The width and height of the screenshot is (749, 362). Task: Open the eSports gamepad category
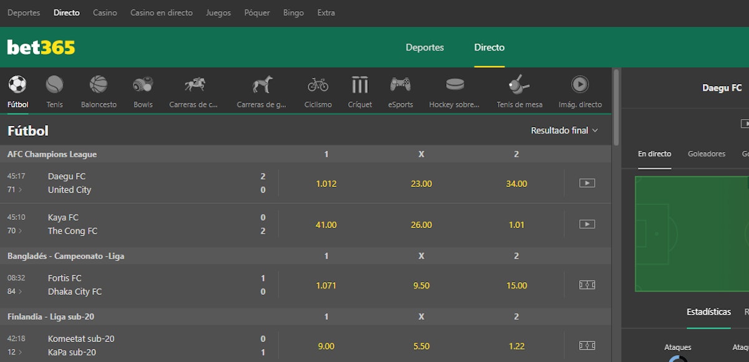400,85
